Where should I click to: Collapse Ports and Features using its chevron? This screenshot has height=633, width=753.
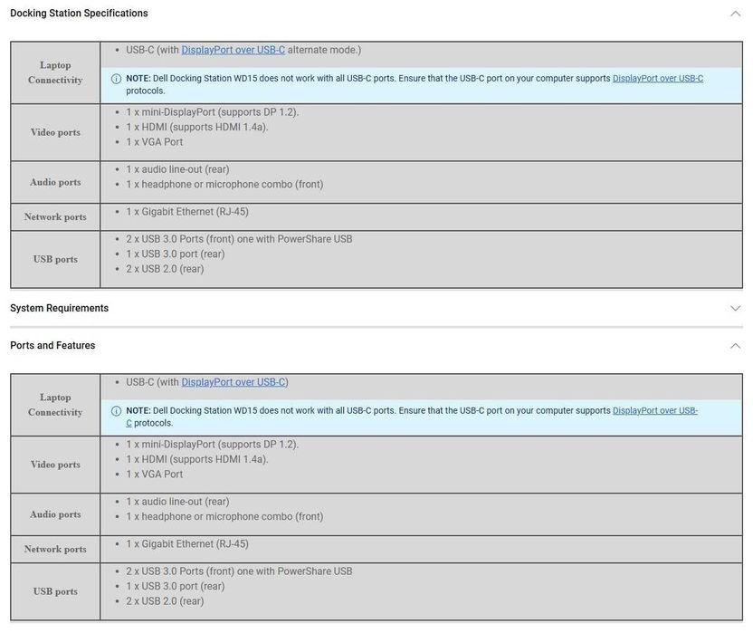click(x=735, y=346)
